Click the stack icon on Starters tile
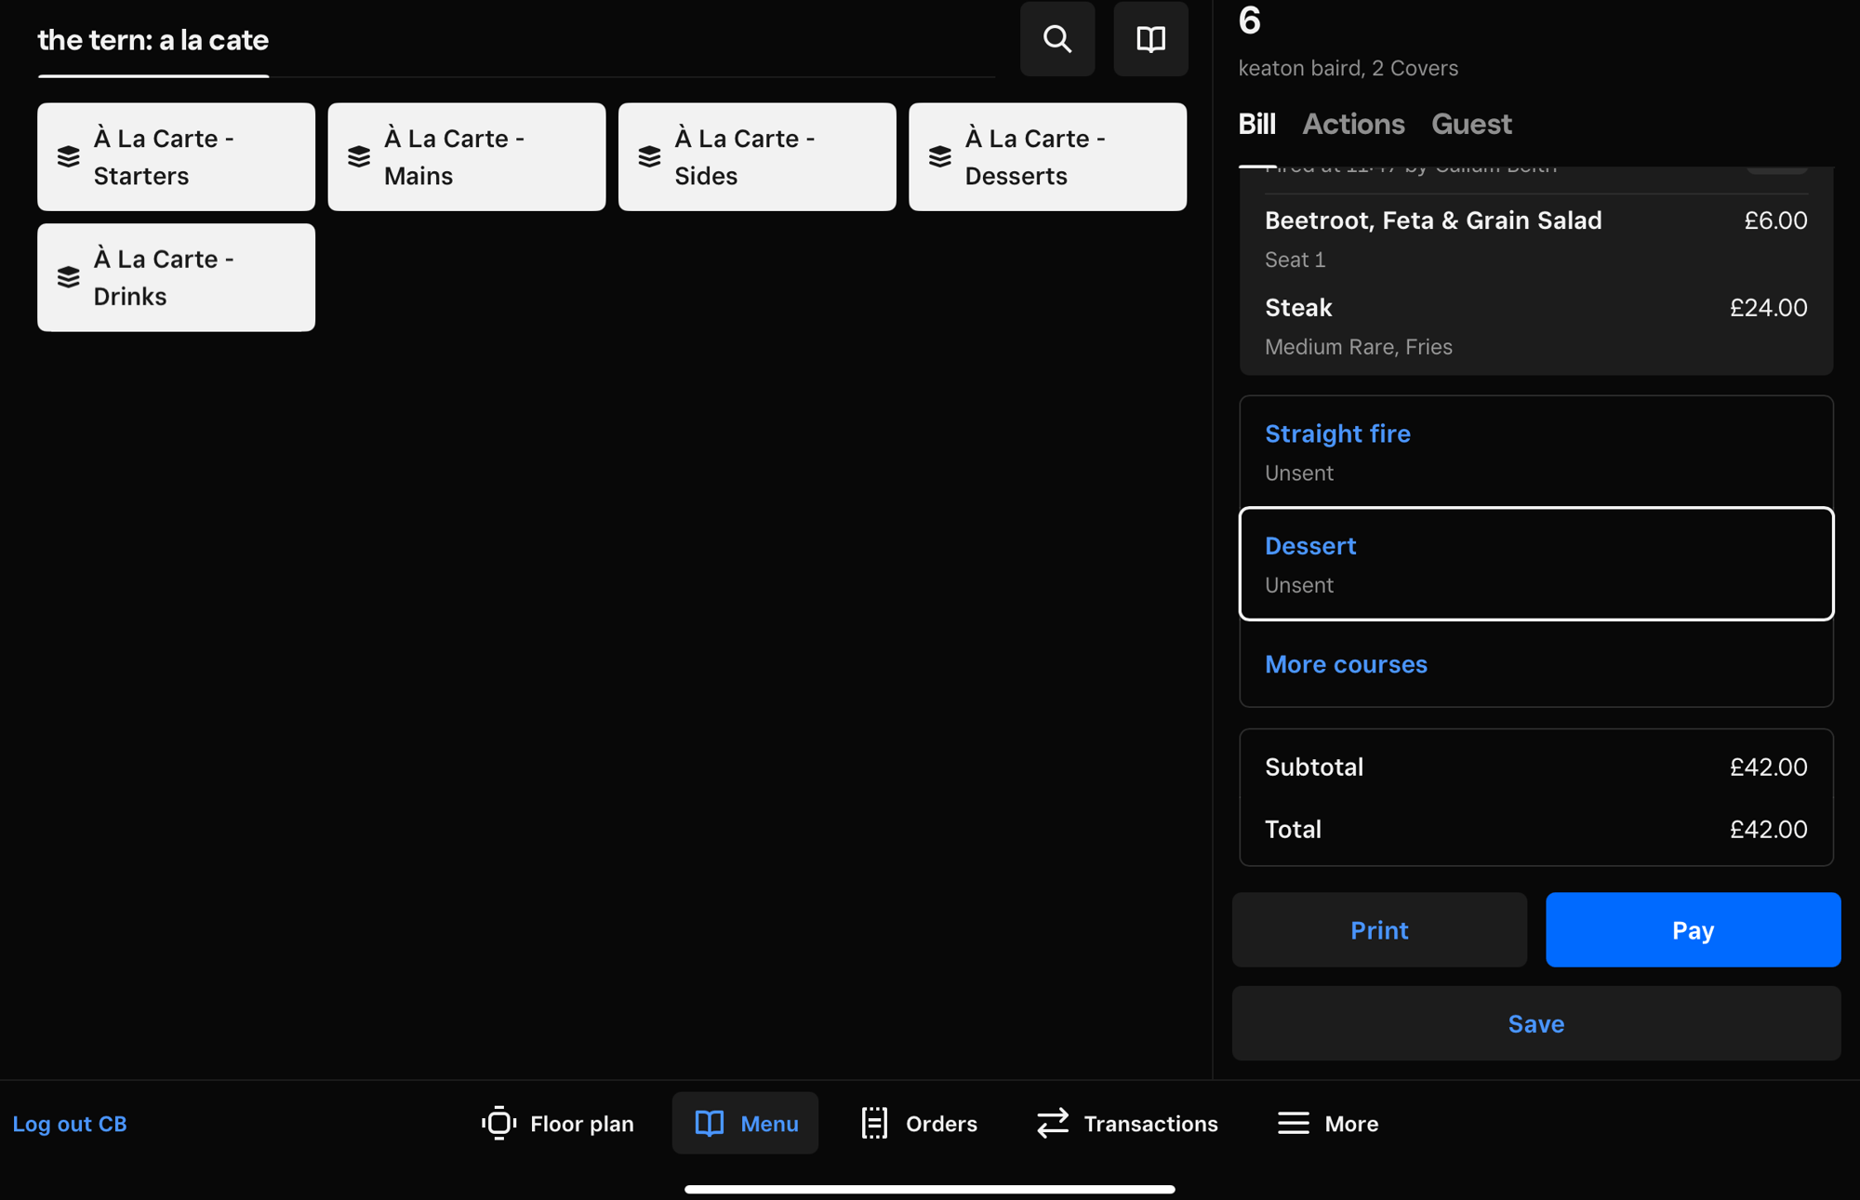1860x1200 pixels. click(67, 156)
